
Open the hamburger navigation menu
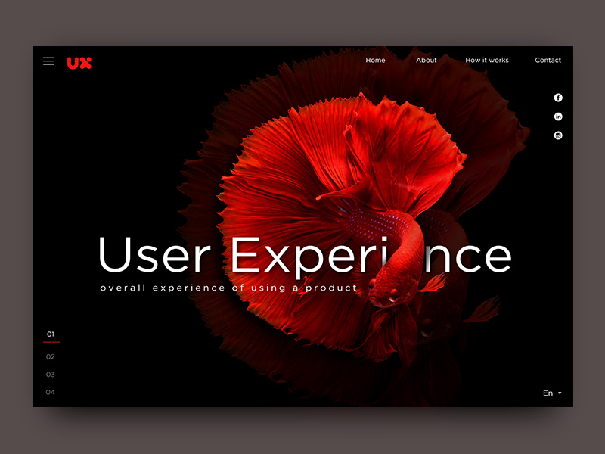click(x=48, y=61)
